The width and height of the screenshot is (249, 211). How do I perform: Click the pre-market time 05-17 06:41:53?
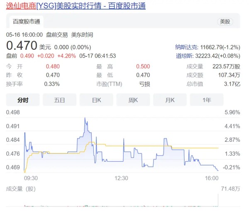pyautogui.click(x=98, y=56)
